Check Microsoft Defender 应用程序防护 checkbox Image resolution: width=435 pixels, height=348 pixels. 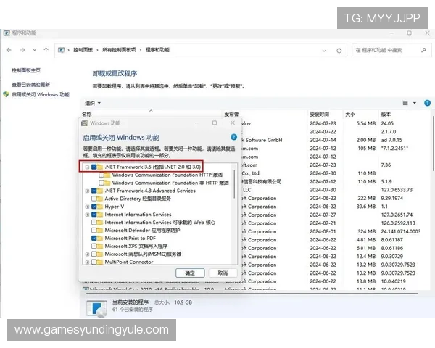tap(94, 231)
